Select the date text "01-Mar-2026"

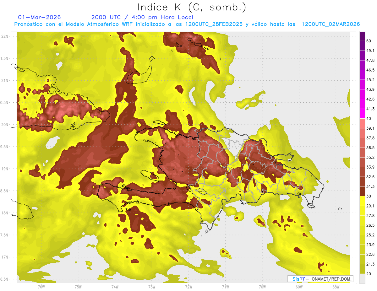coord(40,17)
